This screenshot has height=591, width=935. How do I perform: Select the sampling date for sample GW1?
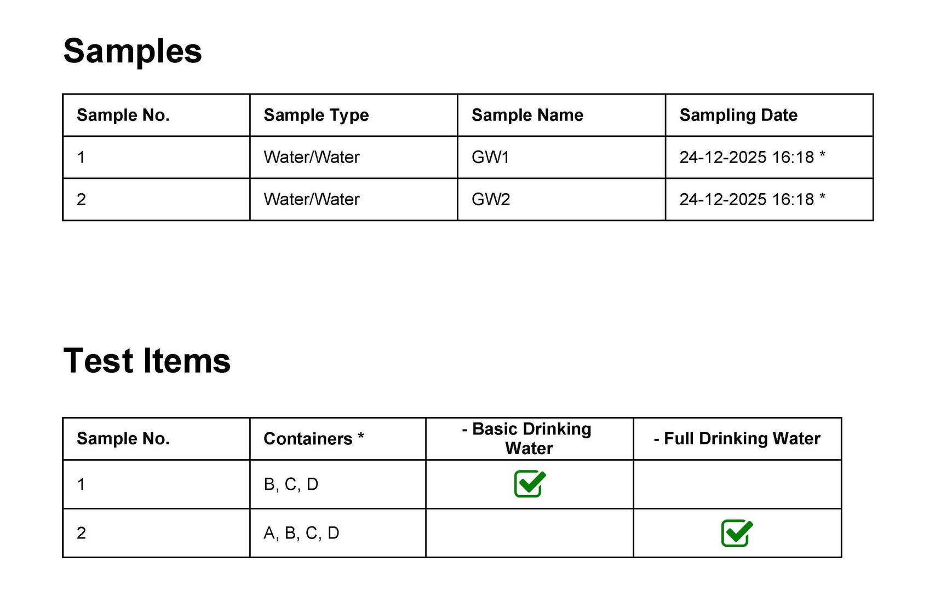(x=752, y=157)
